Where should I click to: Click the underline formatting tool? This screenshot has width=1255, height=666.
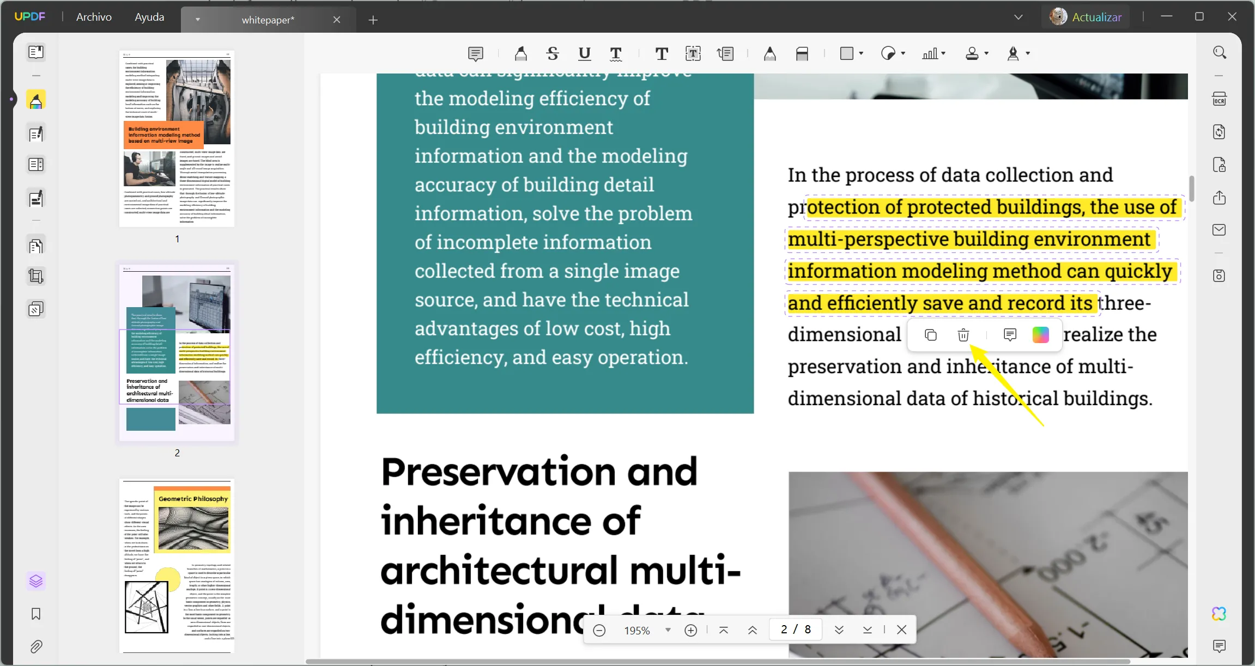584,52
